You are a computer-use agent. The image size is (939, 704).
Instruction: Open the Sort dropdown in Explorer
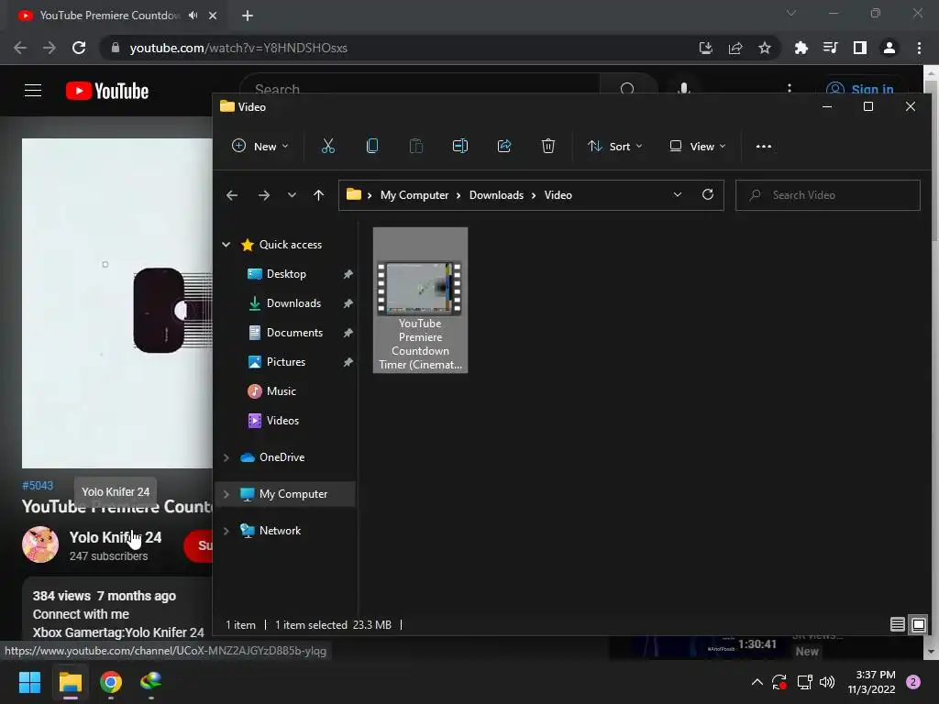coord(615,146)
